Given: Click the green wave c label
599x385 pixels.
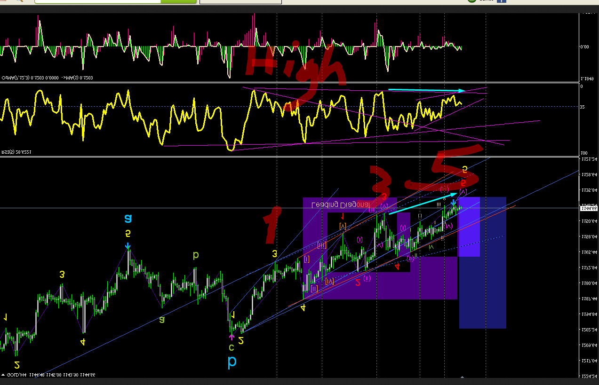Looking at the screenshot, I should (232, 347).
